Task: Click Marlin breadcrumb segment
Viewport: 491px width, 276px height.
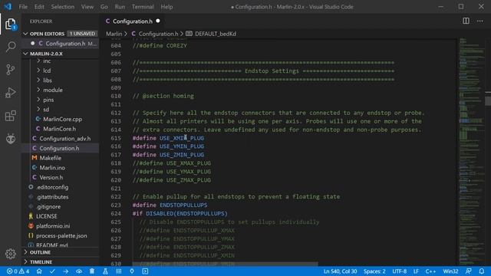Action: click(x=114, y=34)
